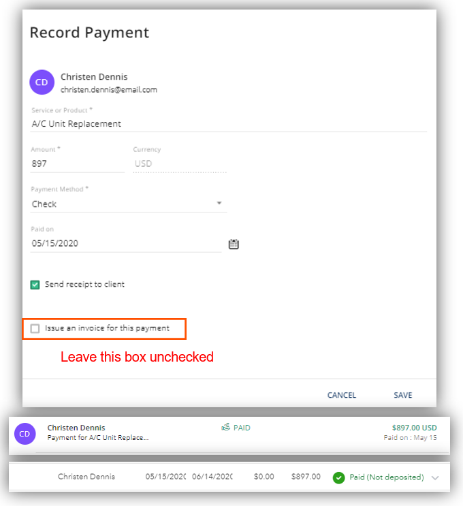Expand the Christen Dennis invoice row chevron
Viewport: 463px width, 506px height.
(x=435, y=477)
